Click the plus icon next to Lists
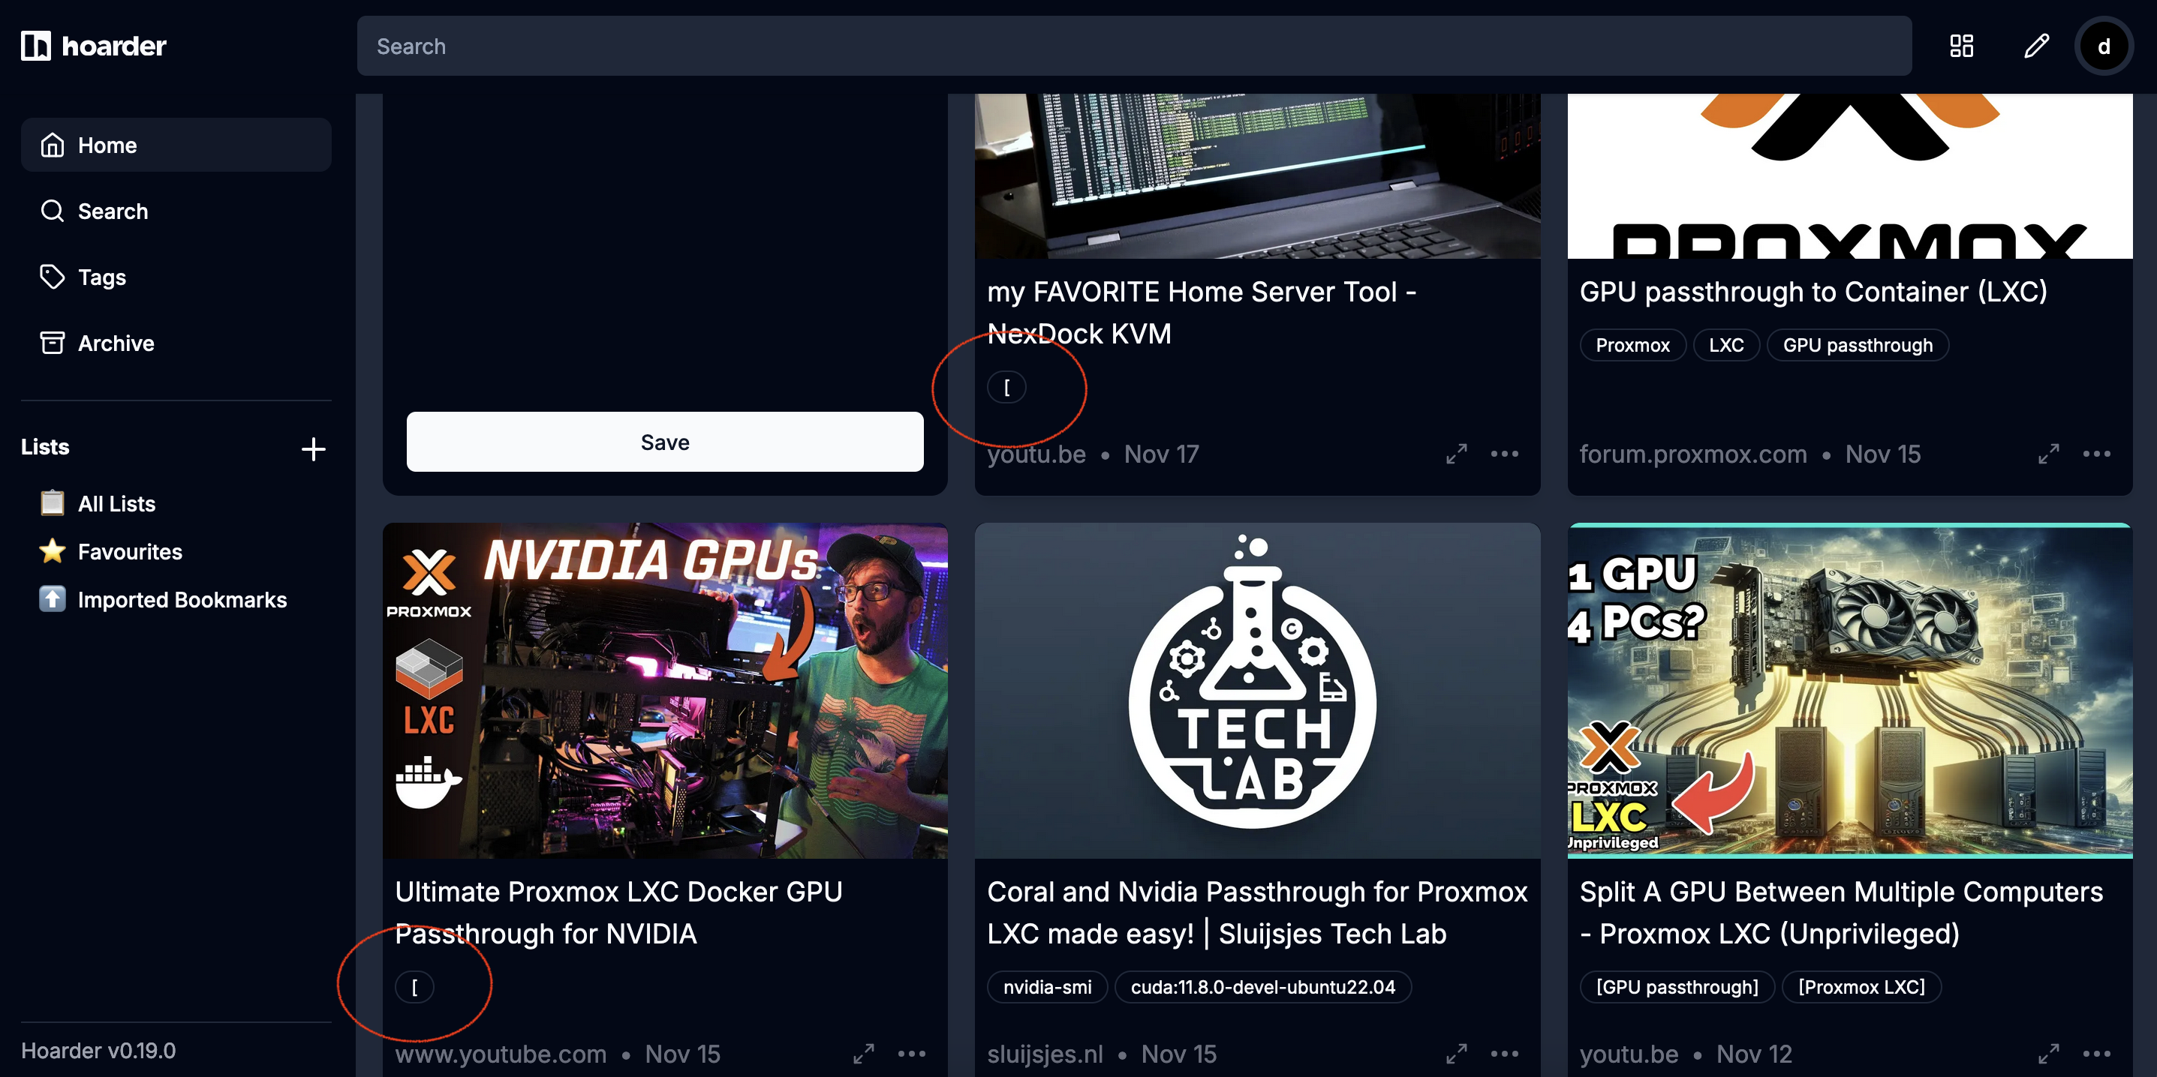This screenshot has height=1077, width=2157. (313, 448)
